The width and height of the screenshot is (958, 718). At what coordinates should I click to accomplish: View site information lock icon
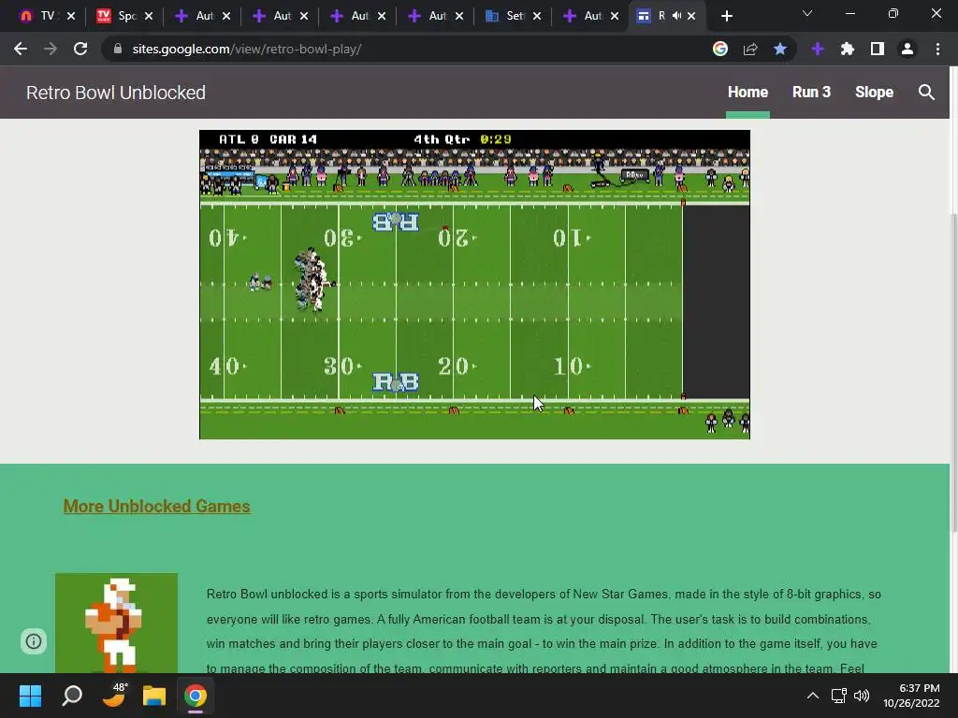coord(118,49)
